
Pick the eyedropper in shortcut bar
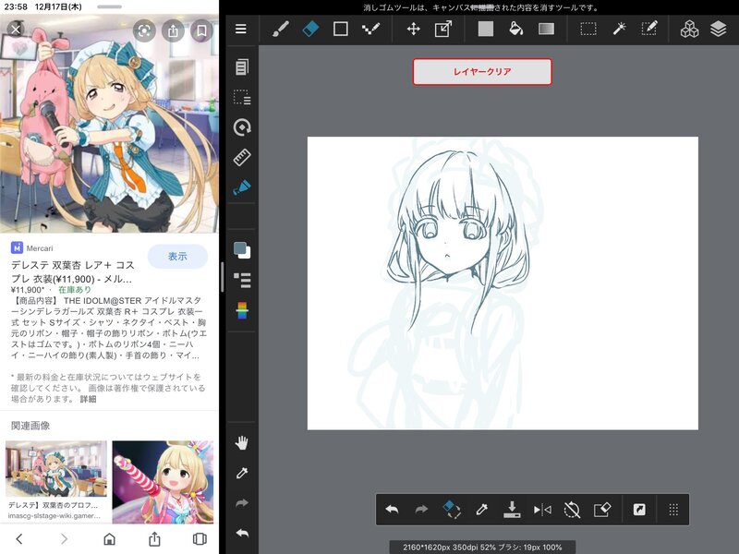pos(481,510)
